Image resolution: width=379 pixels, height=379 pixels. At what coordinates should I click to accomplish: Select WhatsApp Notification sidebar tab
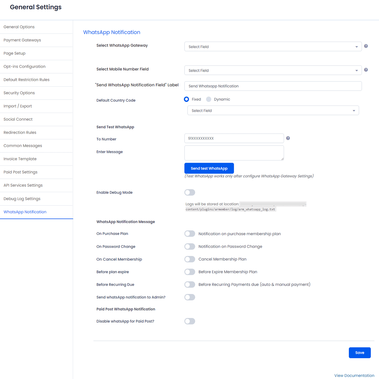(36, 212)
